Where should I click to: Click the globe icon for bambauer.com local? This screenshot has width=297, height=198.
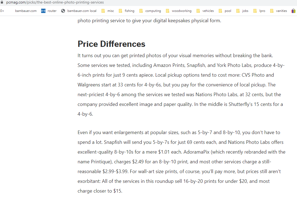pos(63,11)
